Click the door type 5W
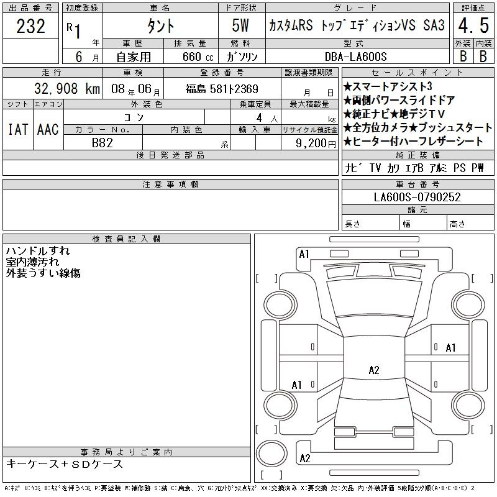The width and height of the screenshot is (497, 497). tap(240, 25)
